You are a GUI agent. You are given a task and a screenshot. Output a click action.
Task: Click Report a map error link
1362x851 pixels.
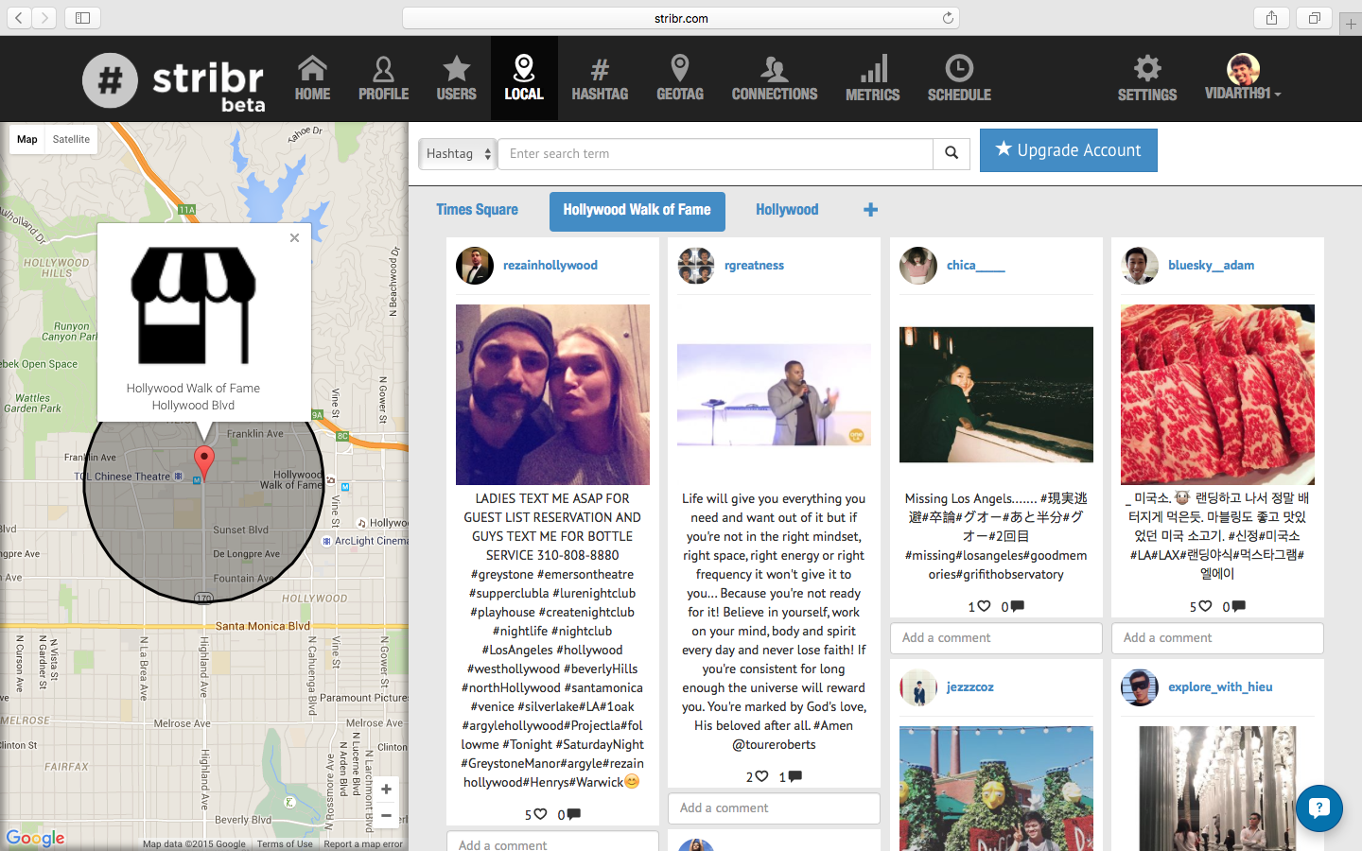pyautogui.click(x=363, y=844)
